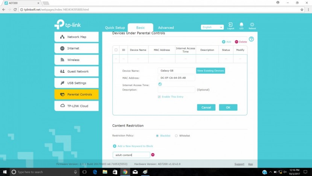Click the Description input field
Screen dimensions: 312x176
click(x=176, y=90)
